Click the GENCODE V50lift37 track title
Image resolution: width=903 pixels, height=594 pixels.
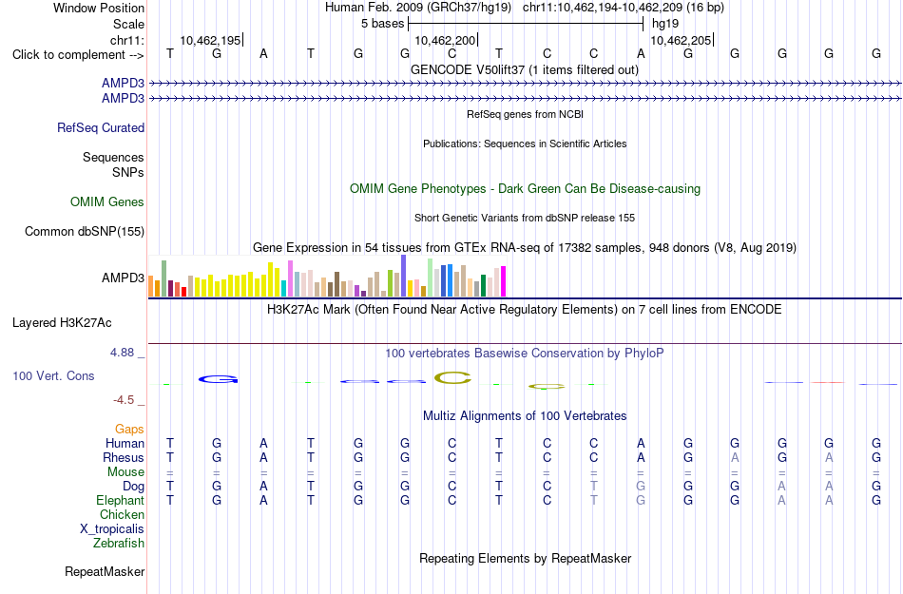click(524, 69)
